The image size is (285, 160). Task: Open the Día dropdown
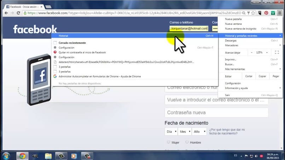pos(171,131)
